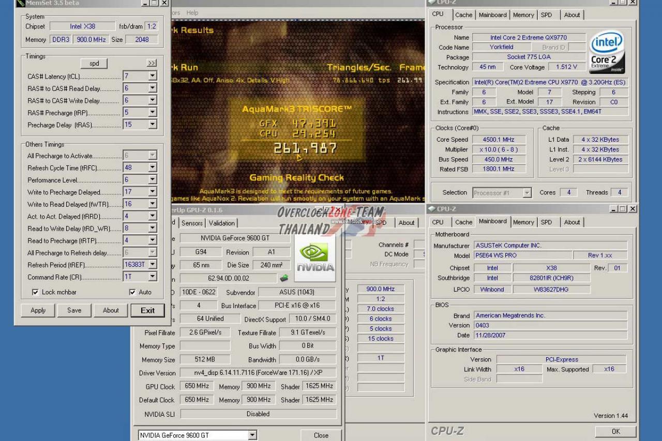This screenshot has height=441, width=662.
Task: Open Mainboard tab in CPU-Z processor window
Action: tap(492, 15)
